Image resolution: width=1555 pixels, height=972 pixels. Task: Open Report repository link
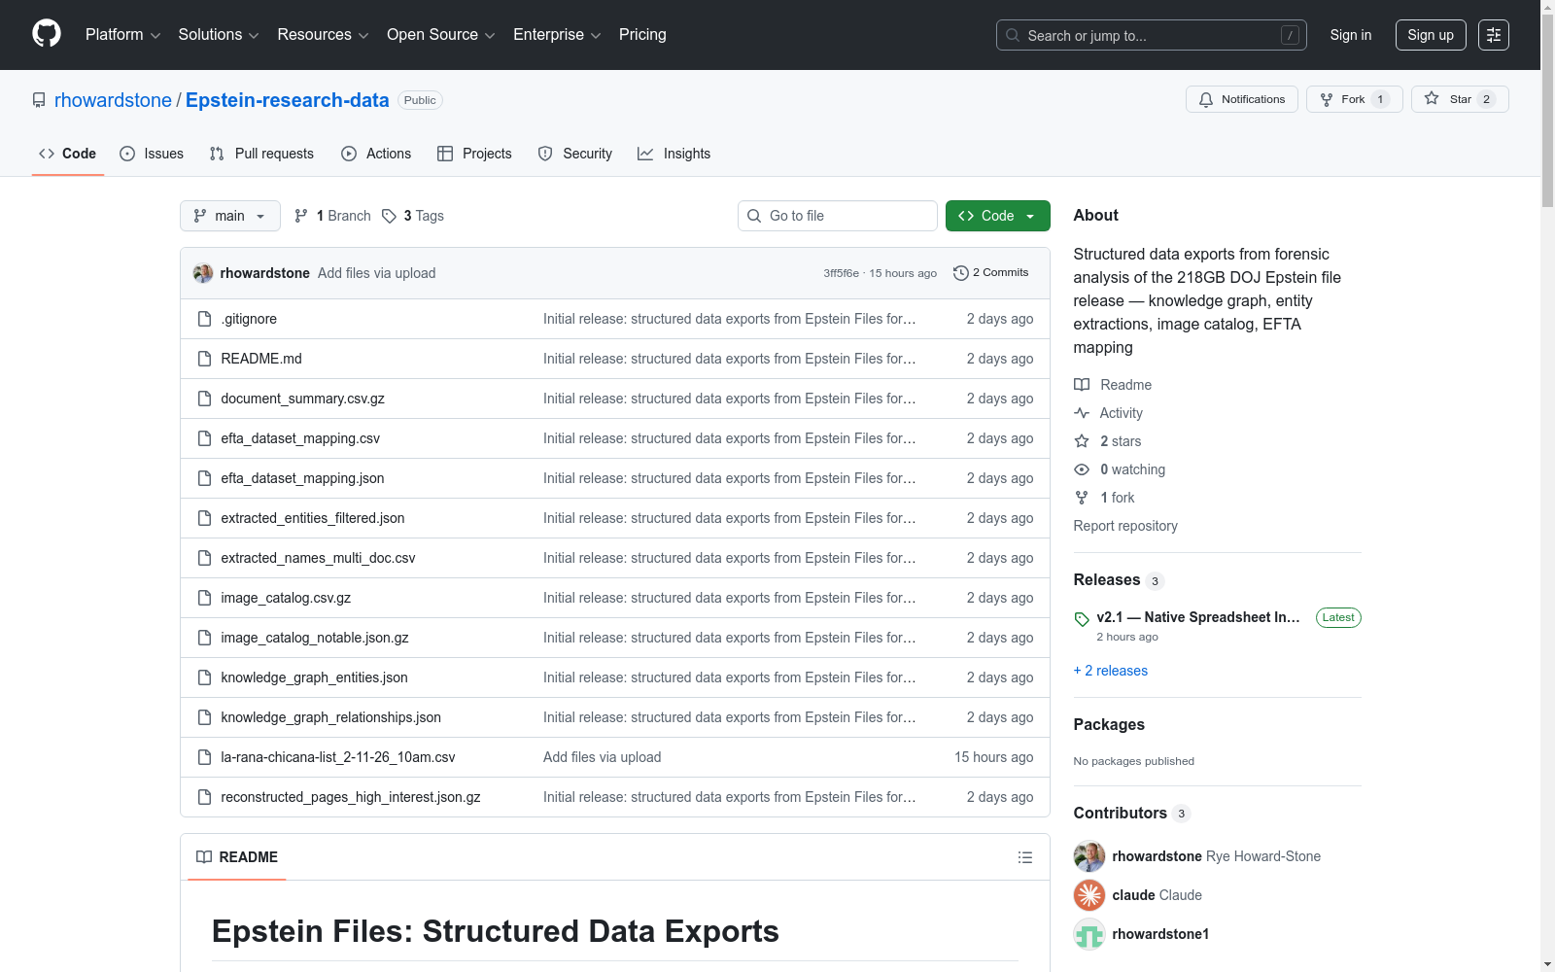tap(1125, 526)
